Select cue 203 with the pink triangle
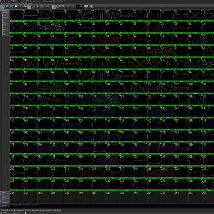214x214 pixels. [154, 161]
